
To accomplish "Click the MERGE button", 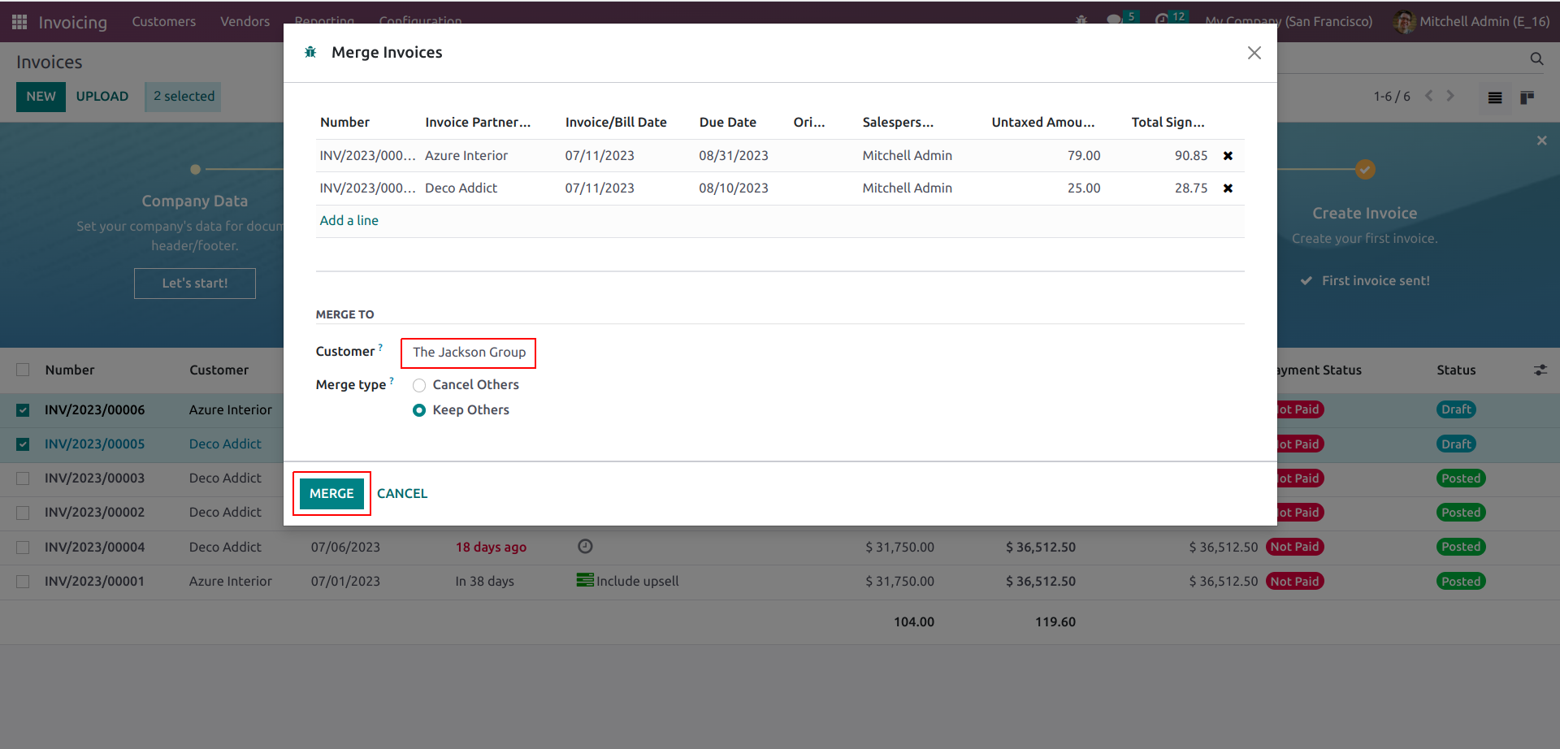I will click(x=331, y=494).
